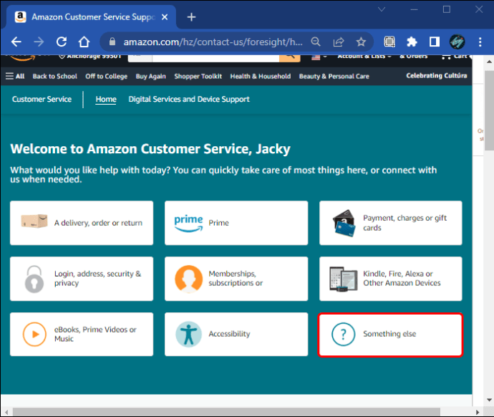The image size is (494, 417).
Task: Open Digital Services and Device Support tab
Action: click(189, 100)
